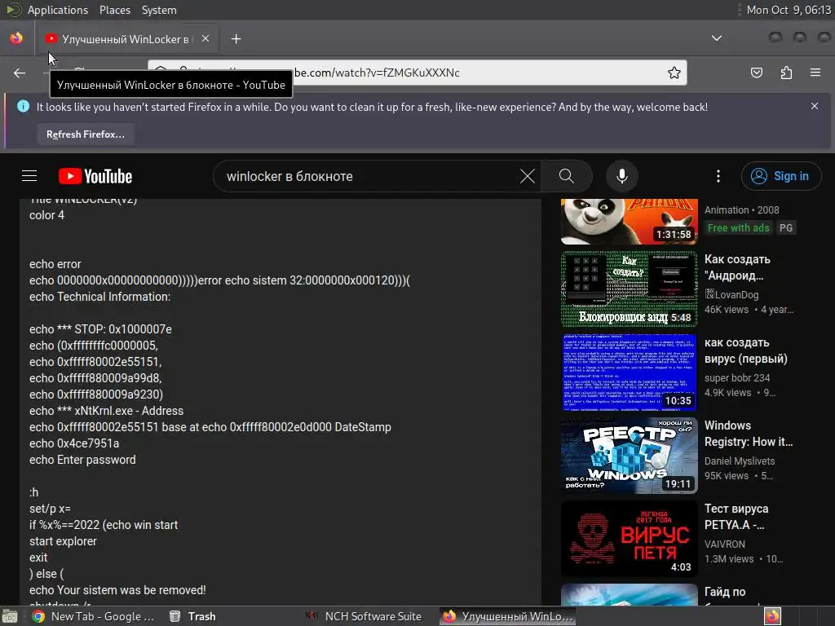Screen dimensions: 835x626
Task: Focus the URL address bar
Action: coord(417,73)
